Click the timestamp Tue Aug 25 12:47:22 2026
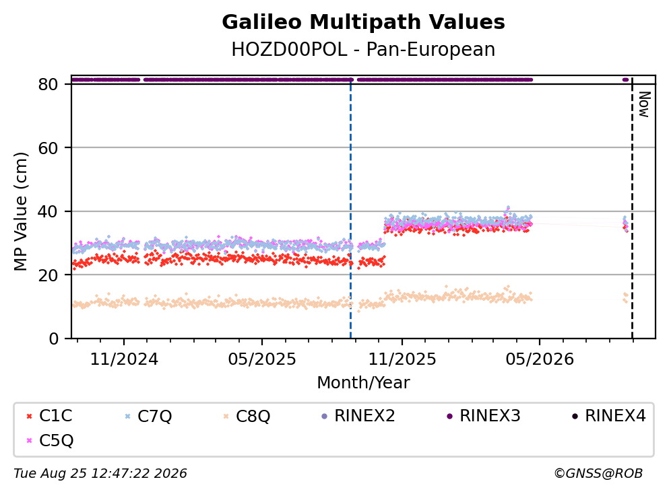 pos(100,474)
